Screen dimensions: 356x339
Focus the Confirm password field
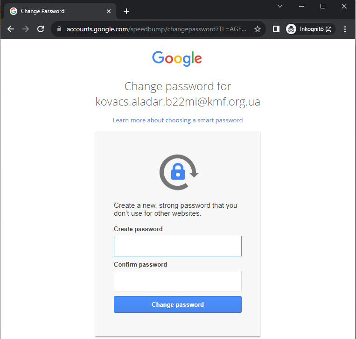[x=178, y=281]
